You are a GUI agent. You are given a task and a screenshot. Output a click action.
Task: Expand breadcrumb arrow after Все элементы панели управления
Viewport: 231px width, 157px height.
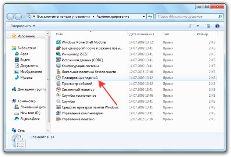(93, 17)
